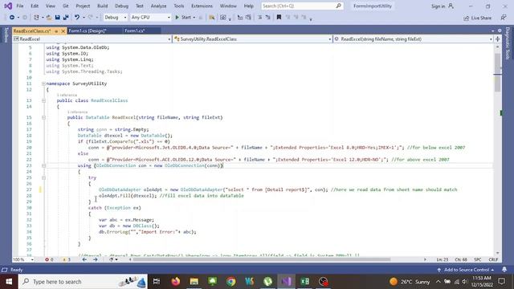The image size is (514, 289).
Task: Click the Task View taskbar icon
Action: (157, 282)
